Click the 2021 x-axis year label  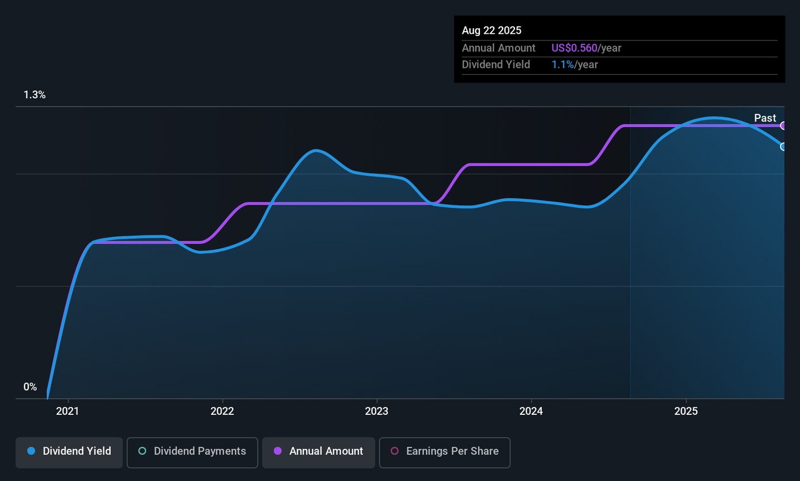click(68, 411)
